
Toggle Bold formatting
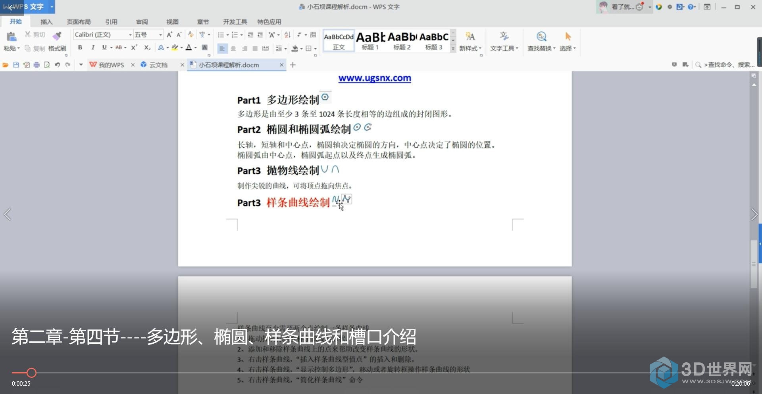80,48
